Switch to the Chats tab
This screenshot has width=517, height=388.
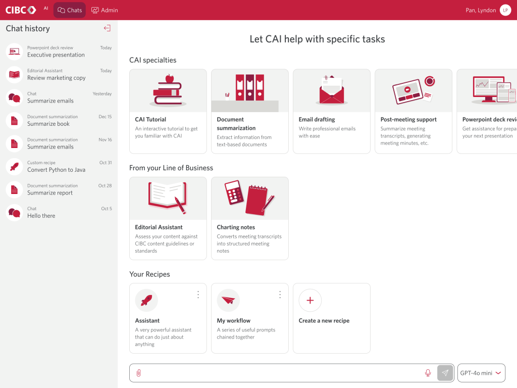70,10
